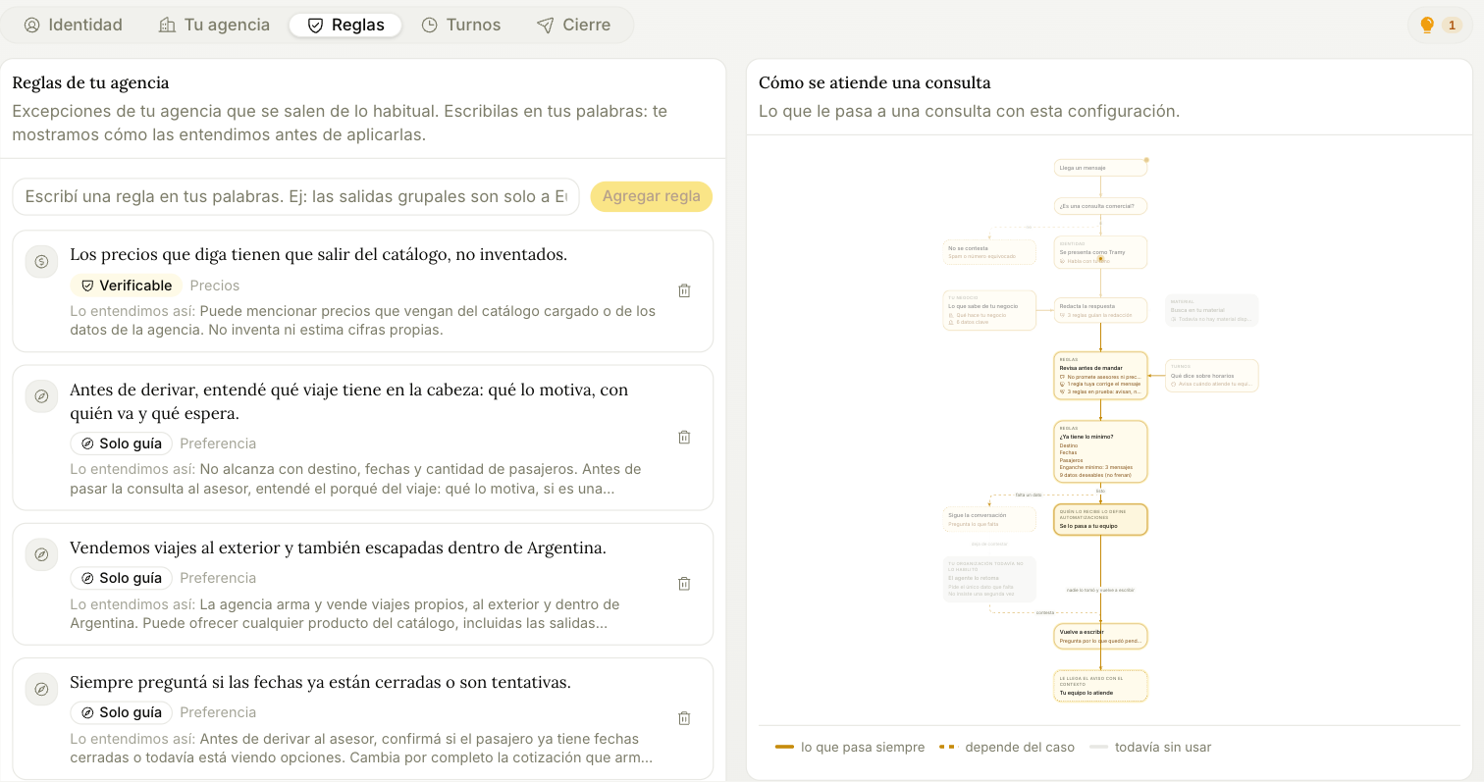
Task: Click the Agregar regla button
Action: pos(651,196)
